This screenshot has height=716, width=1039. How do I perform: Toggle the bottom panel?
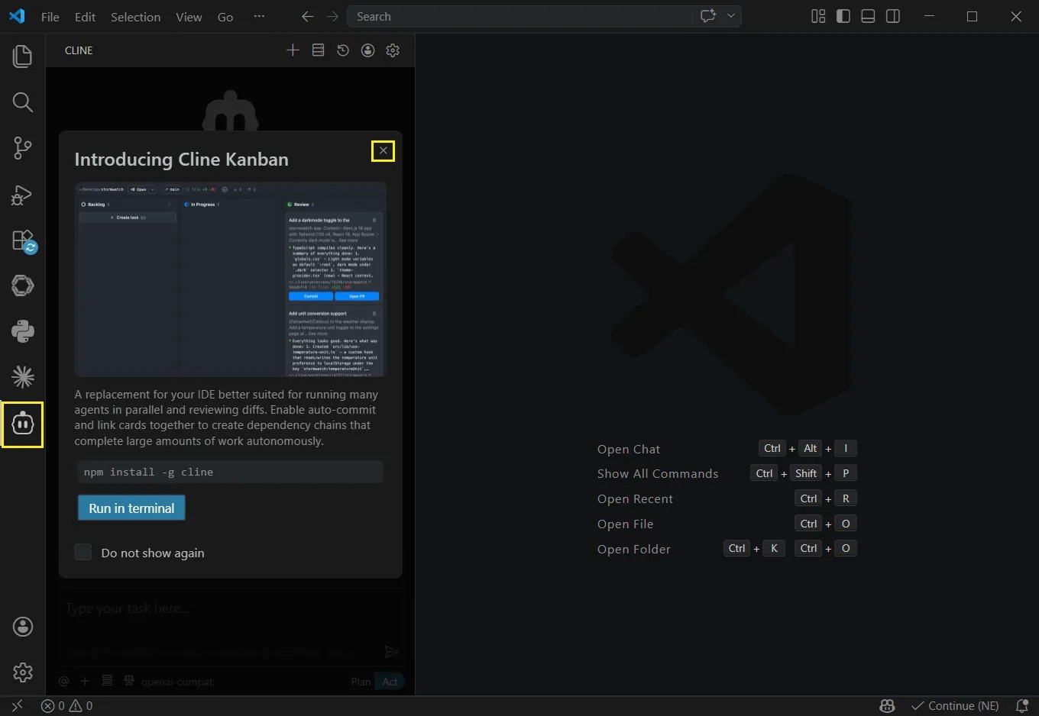coord(868,16)
